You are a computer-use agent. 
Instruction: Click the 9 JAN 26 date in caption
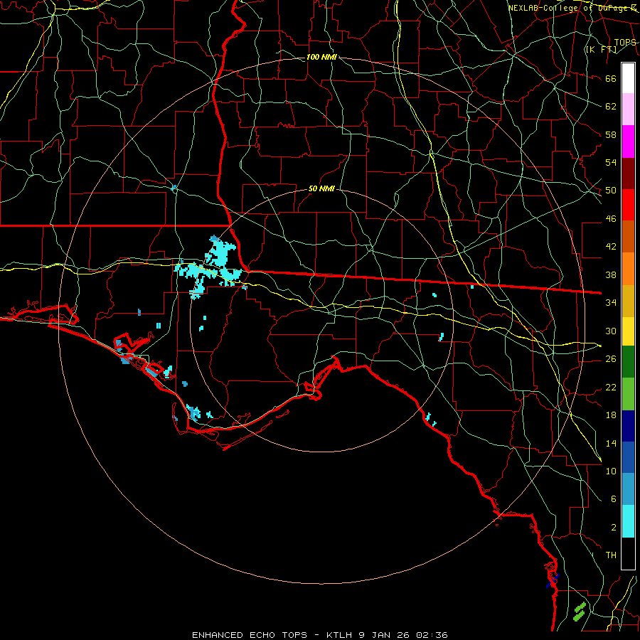[x=385, y=635]
